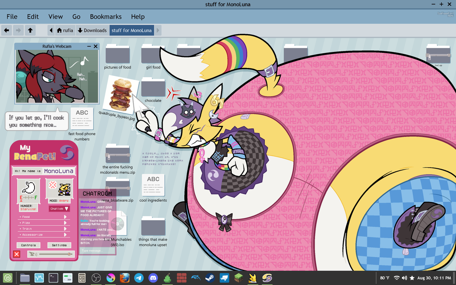This screenshot has width=456, height=285.
Task: Click the Controls button in RenaPet
Action: 28,245
